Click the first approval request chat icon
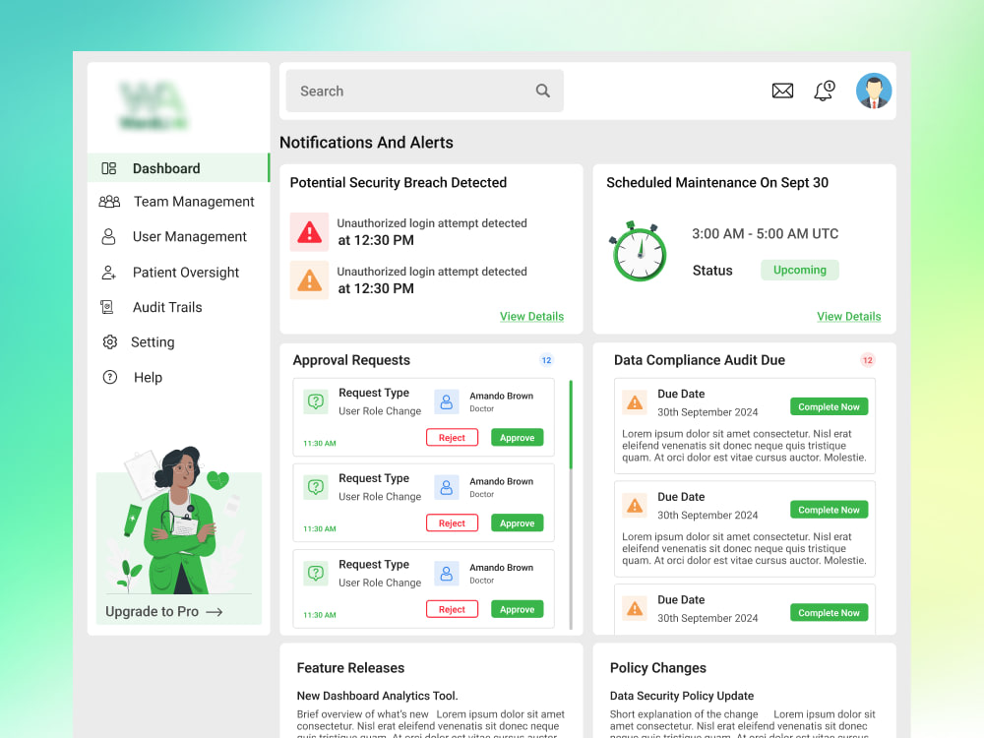This screenshot has width=984, height=738. click(x=316, y=401)
